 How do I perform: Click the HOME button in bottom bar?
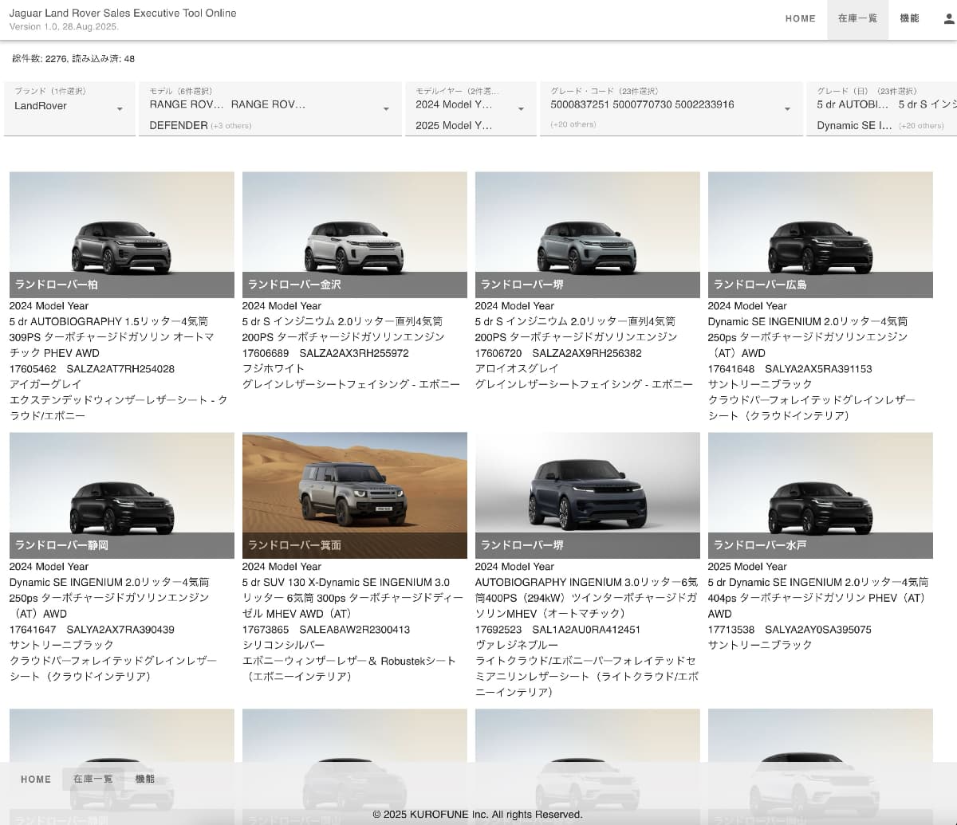click(x=36, y=780)
